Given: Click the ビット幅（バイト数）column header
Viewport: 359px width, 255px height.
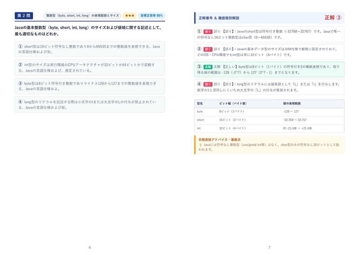Looking at the screenshot, I should click(x=233, y=103).
